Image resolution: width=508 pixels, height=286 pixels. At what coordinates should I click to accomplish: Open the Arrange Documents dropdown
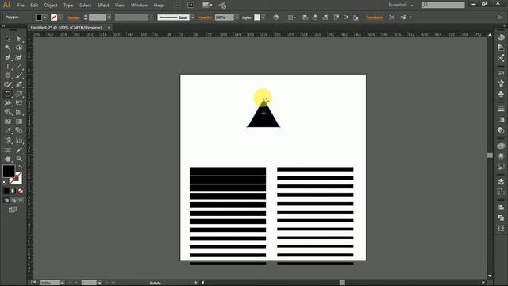tap(207, 5)
